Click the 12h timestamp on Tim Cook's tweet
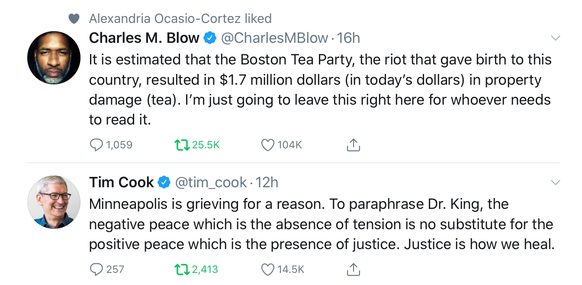Screen dimensions: 582x285 (267, 183)
